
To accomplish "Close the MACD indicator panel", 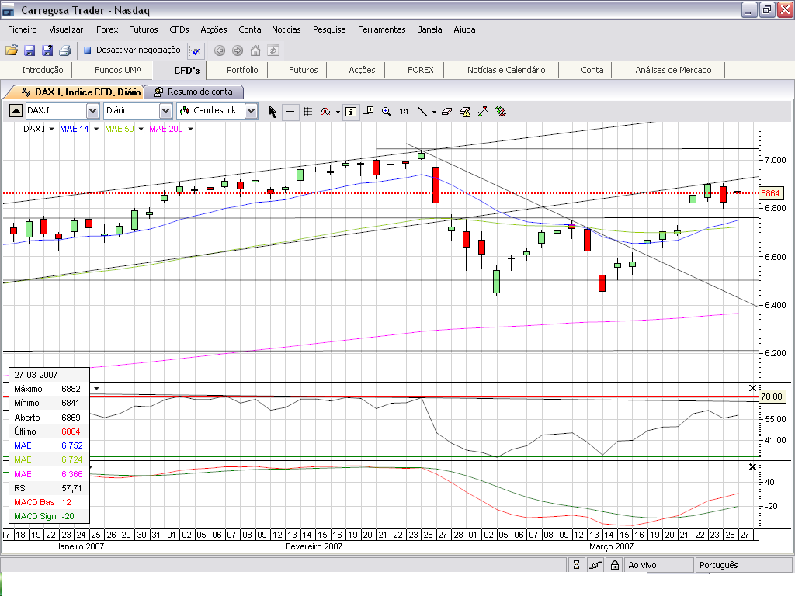I will click(752, 466).
